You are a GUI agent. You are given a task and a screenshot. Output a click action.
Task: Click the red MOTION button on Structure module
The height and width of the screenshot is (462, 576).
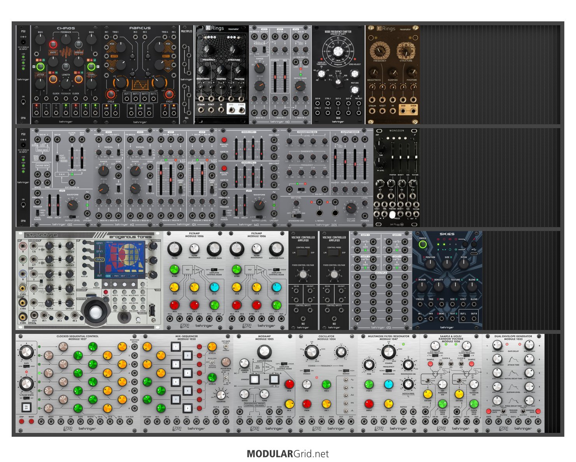(x=106, y=292)
